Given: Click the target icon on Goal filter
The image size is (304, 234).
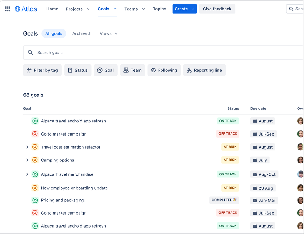Looking at the screenshot, I should coord(100,70).
